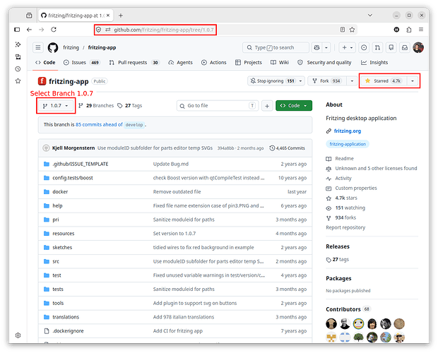Viewport: 438px width, 353px height.
Task: Open the list all tabs dropdown
Action: [370, 16]
